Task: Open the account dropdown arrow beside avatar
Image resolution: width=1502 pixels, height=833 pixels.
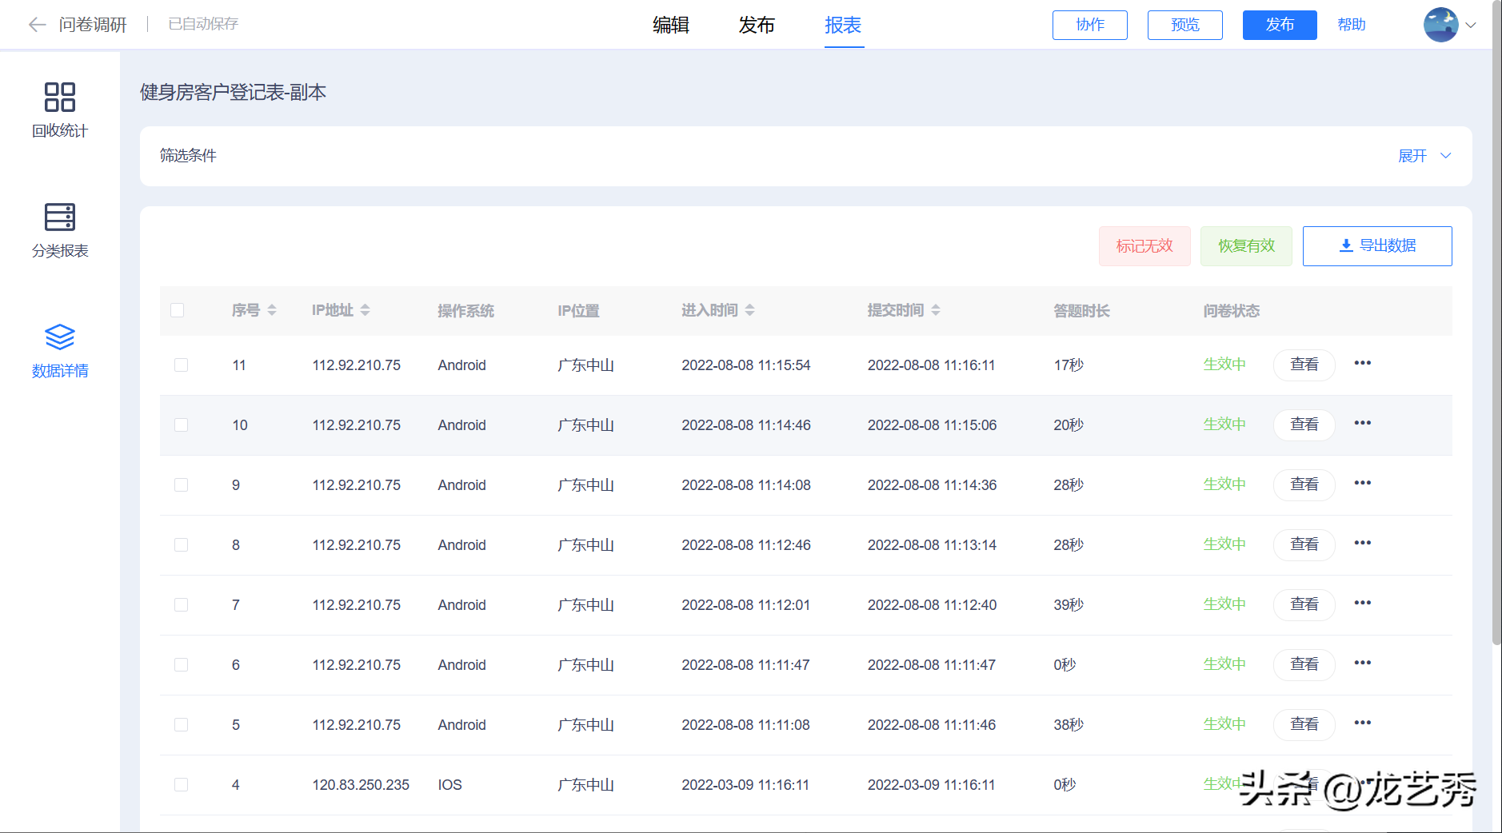Action: pos(1471,25)
